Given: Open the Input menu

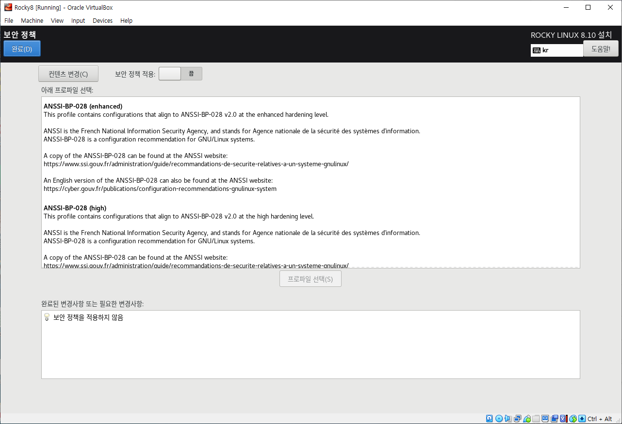Looking at the screenshot, I should (78, 21).
